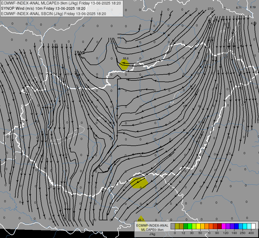Click the legend tick label 160
259x238 pixels.
(x=234, y=233)
